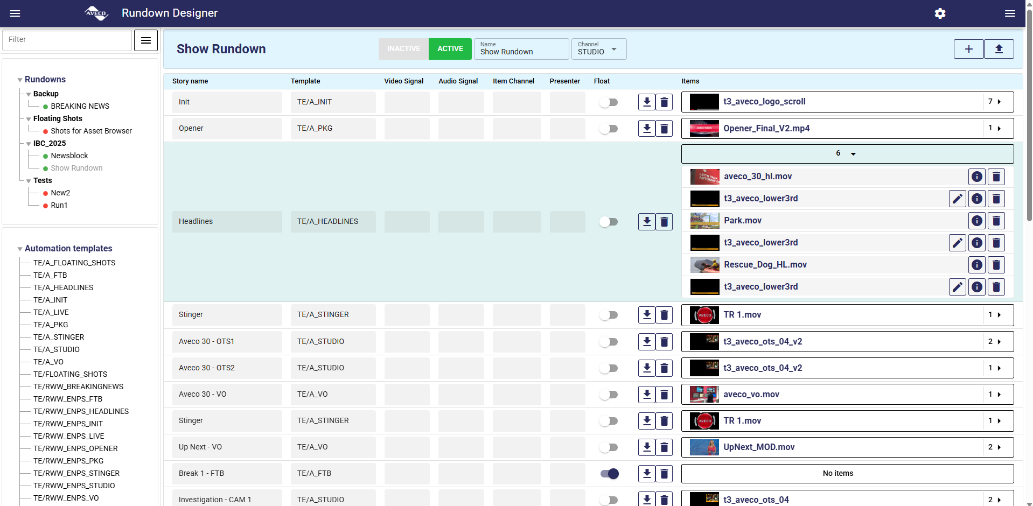Edit first t3_aveco_lower3rd item with pencil
The width and height of the screenshot is (1033, 506).
(x=957, y=199)
